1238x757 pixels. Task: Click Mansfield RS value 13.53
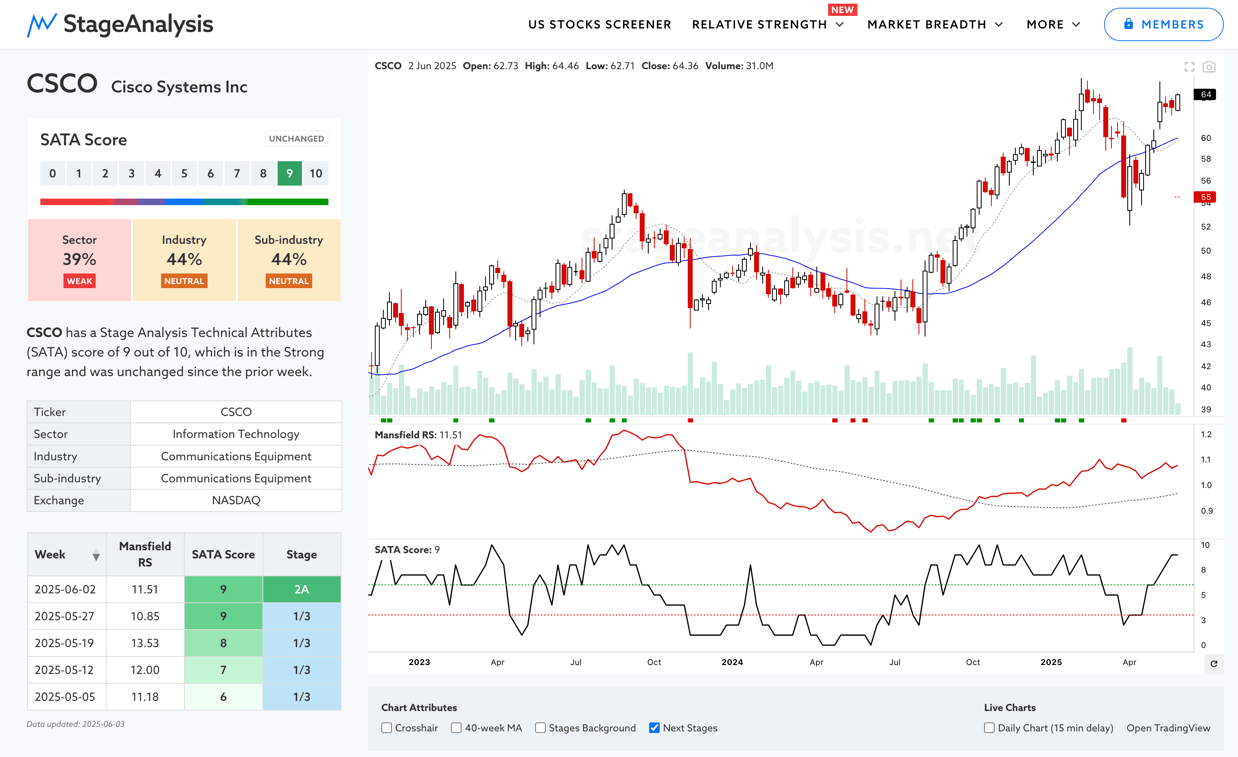145,643
